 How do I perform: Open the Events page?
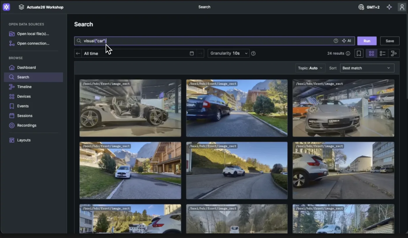pos(34,106)
